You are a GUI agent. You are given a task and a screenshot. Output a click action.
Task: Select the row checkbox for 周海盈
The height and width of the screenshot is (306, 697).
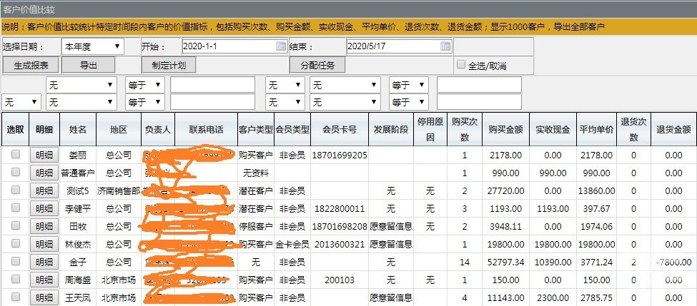pyautogui.click(x=16, y=280)
